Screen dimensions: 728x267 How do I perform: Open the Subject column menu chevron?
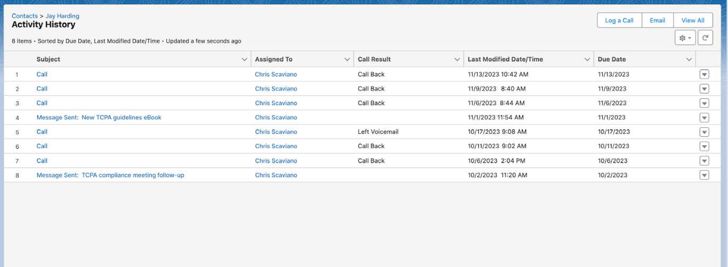[244, 60]
